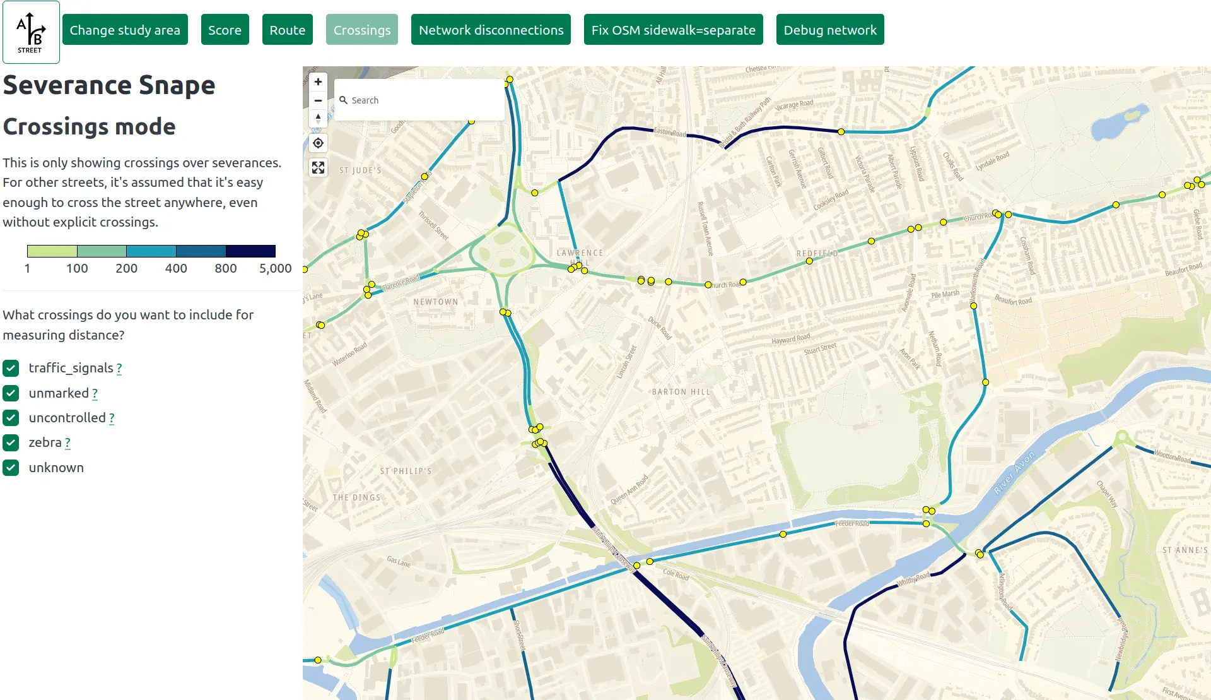Screen dimensions: 1211x700
Task: Zoom in the map with plus button
Action: (319, 82)
